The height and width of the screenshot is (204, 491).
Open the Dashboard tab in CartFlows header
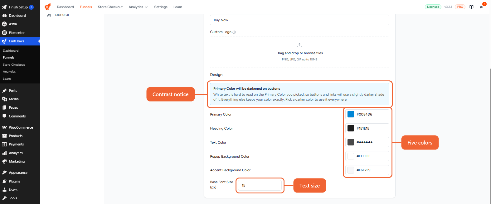coord(65,7)
